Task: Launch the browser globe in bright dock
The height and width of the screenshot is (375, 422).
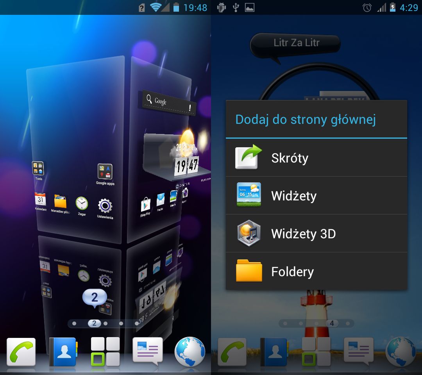Action: click(190, 351)
